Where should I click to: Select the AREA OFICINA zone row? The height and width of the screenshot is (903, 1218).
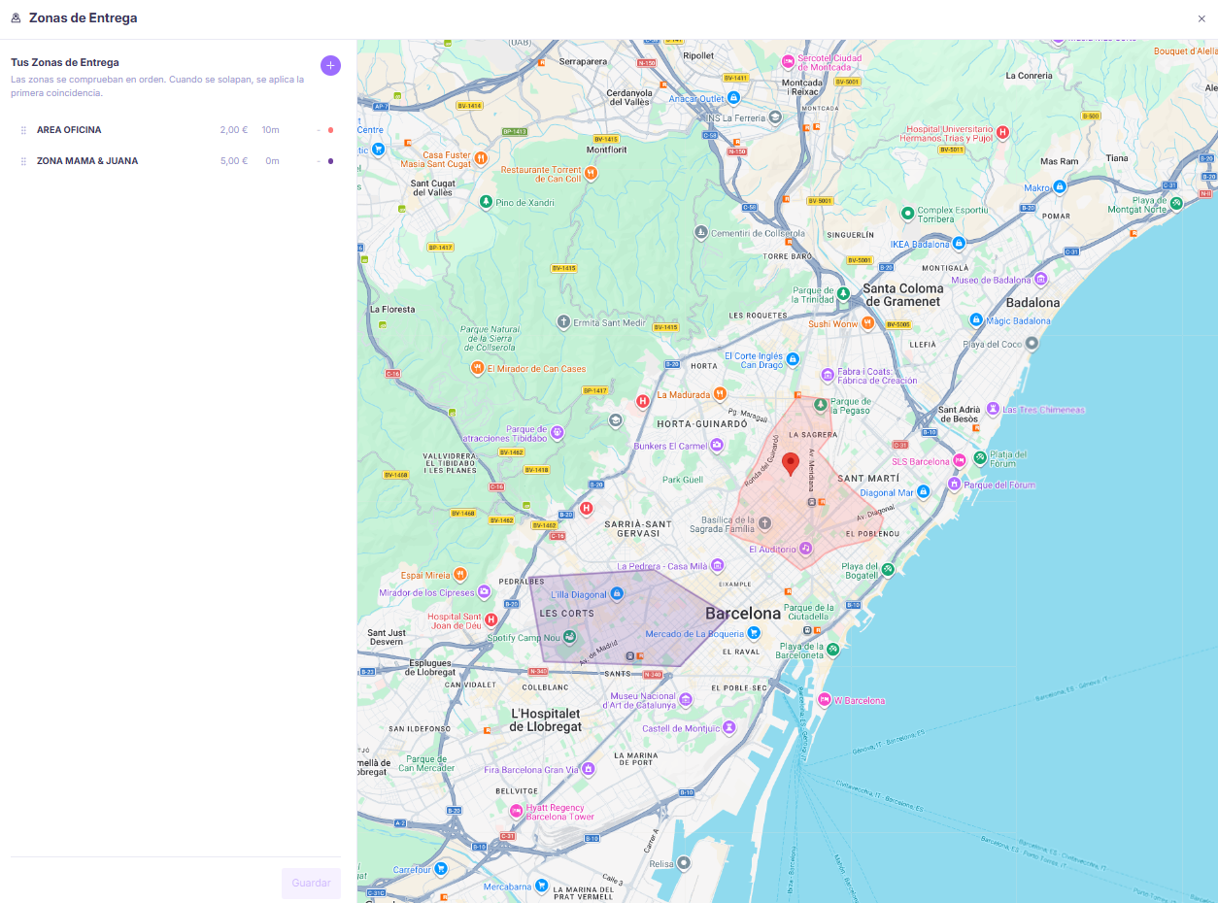(x=176, y=130)
